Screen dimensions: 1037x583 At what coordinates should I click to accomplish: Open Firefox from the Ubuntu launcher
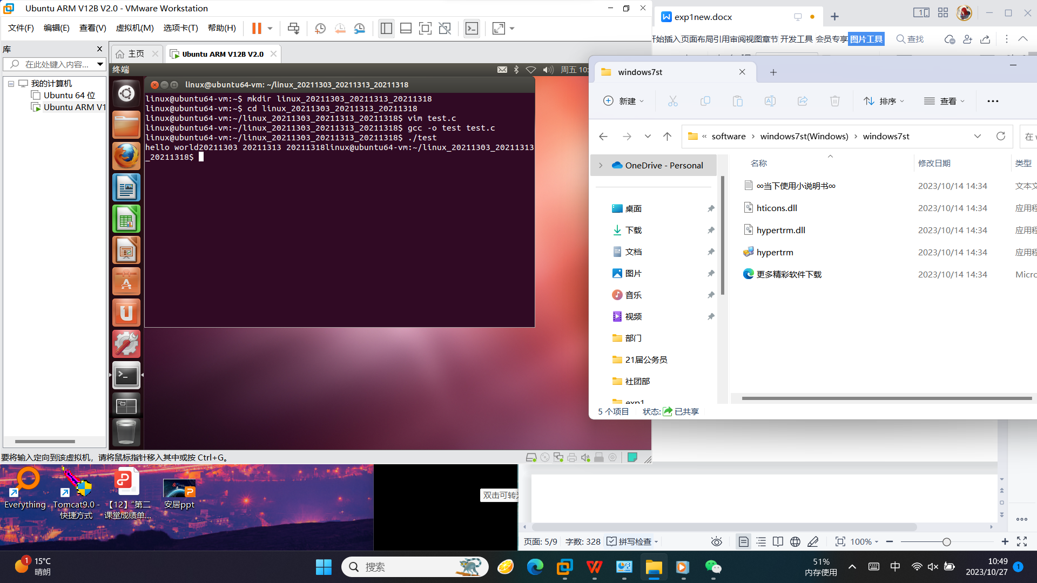[x=126, y=156]
